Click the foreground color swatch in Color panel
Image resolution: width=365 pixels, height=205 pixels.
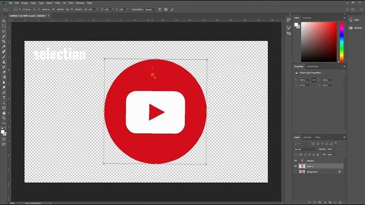(x=296, y=24)
